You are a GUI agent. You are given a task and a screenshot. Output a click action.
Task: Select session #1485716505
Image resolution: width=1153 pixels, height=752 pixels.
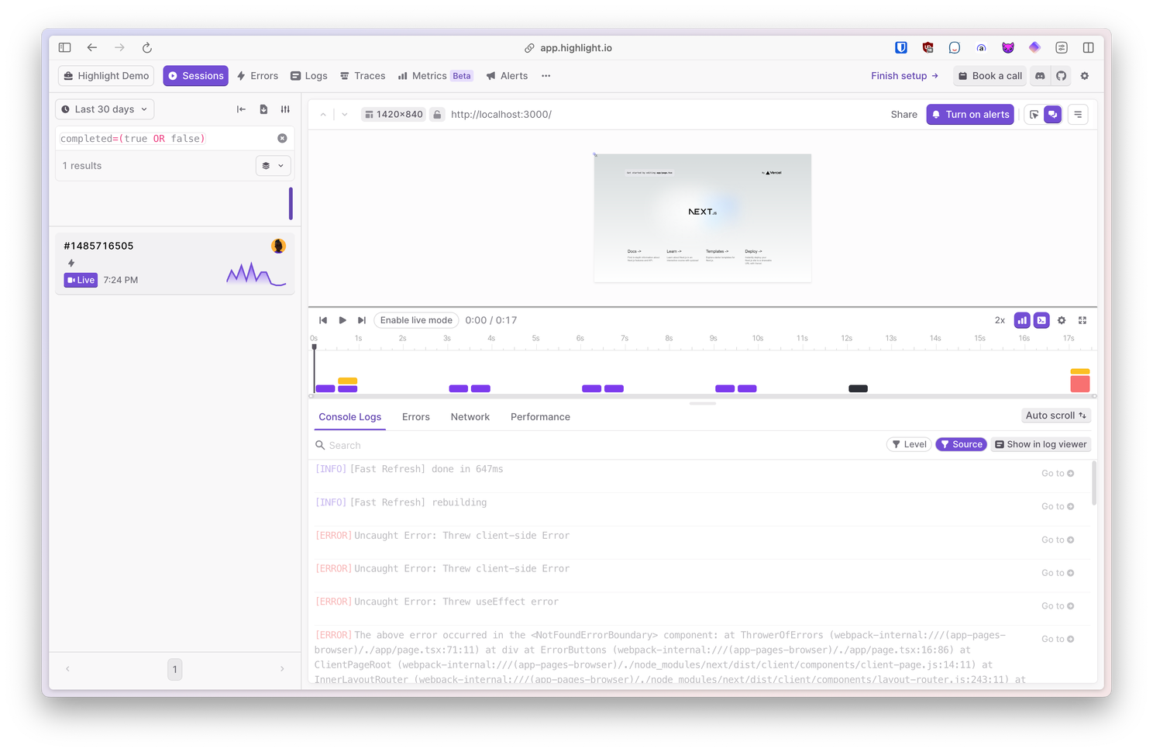click(175, 263)
